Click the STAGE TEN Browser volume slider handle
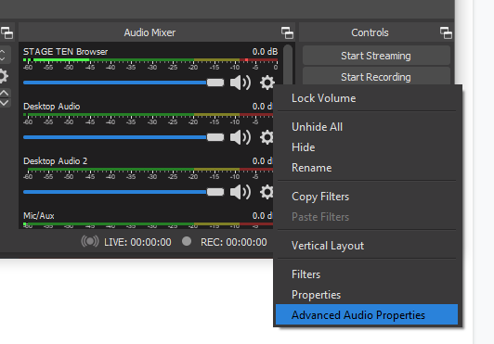 (x=215, y=83)
